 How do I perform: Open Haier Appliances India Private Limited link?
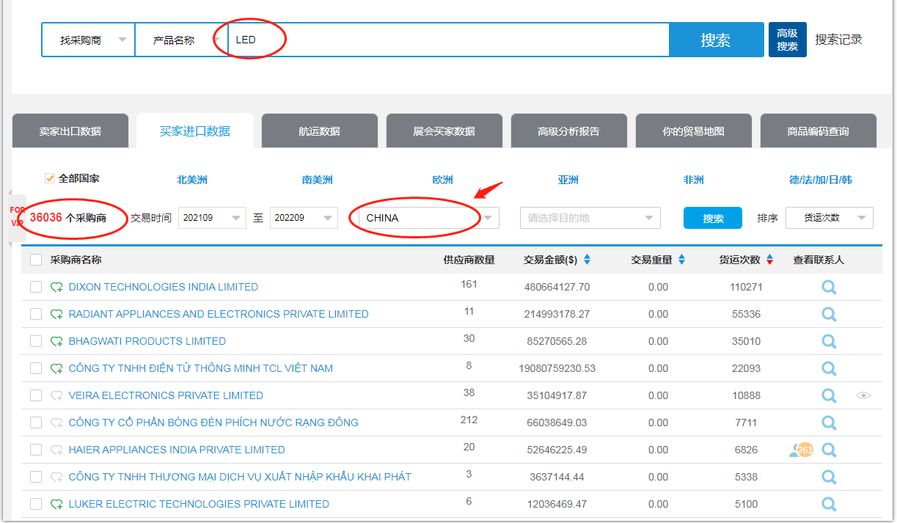pos(177,450)
